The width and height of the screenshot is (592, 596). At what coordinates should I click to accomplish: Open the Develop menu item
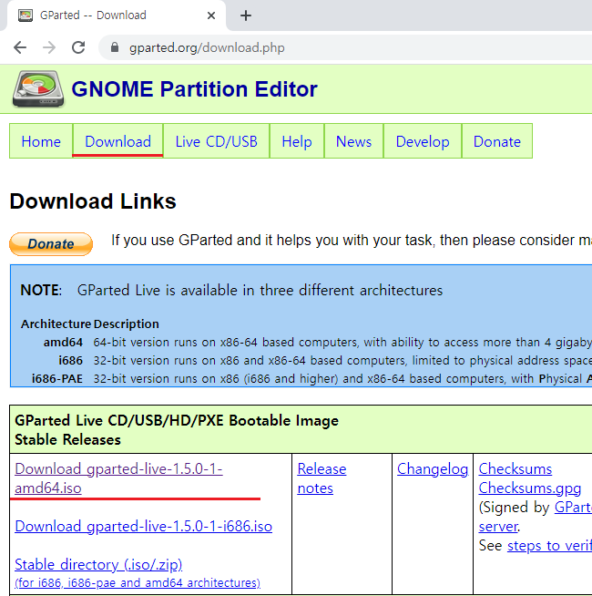pos(423,141)
